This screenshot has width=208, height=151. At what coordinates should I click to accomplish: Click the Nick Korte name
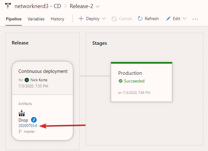(39, 80)
